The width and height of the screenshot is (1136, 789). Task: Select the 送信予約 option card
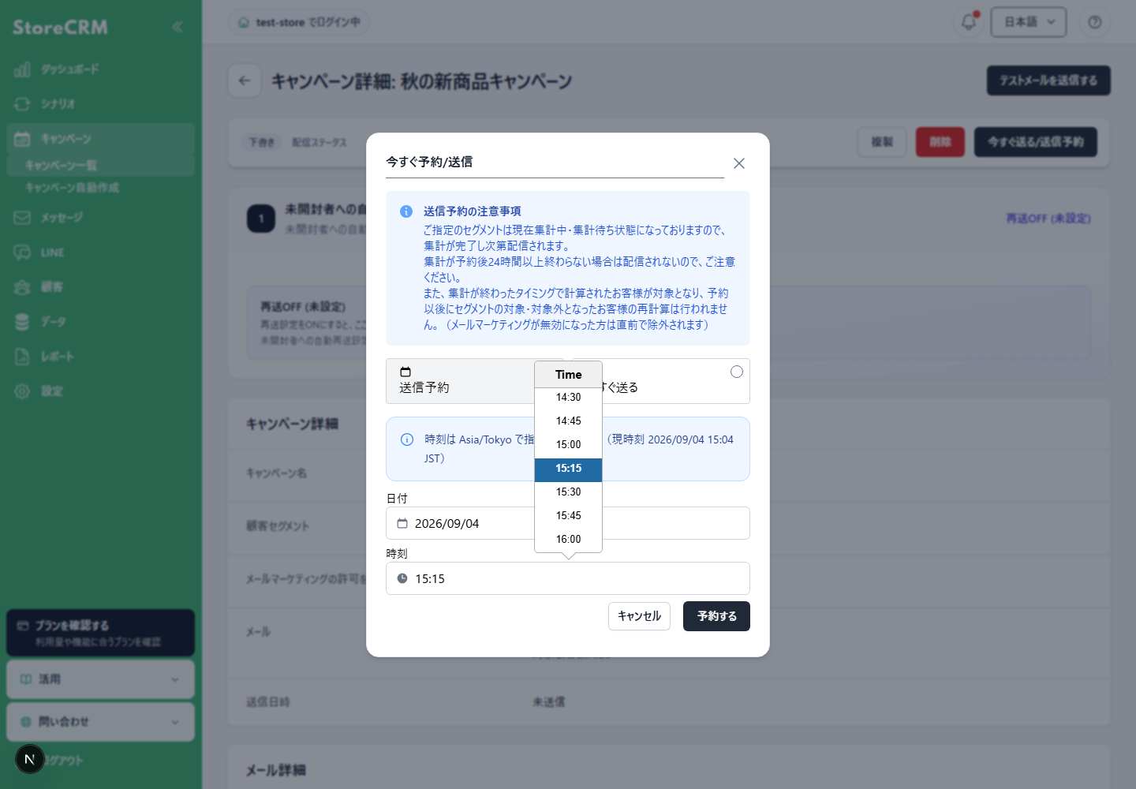coord(460,381)
